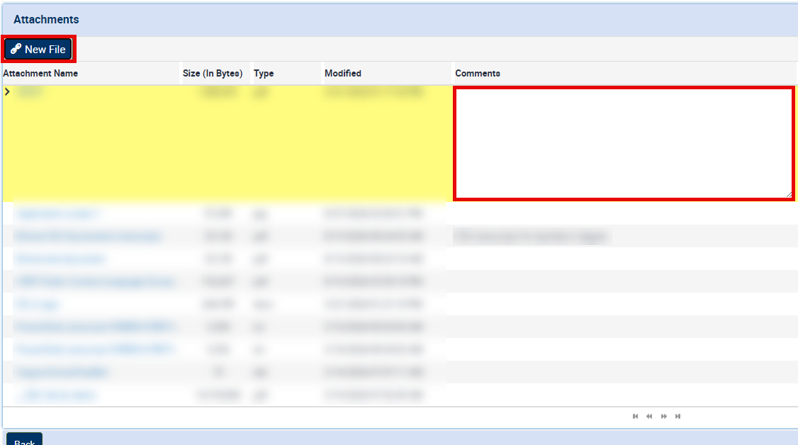Image resolution: width=798 pixels, height=445 pixels.
Task: Click the row selector arrow on highlighted row
Action: coord(7,91)
